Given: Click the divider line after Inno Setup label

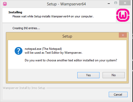Looking at the screenshot, I should tap(88, 88).
